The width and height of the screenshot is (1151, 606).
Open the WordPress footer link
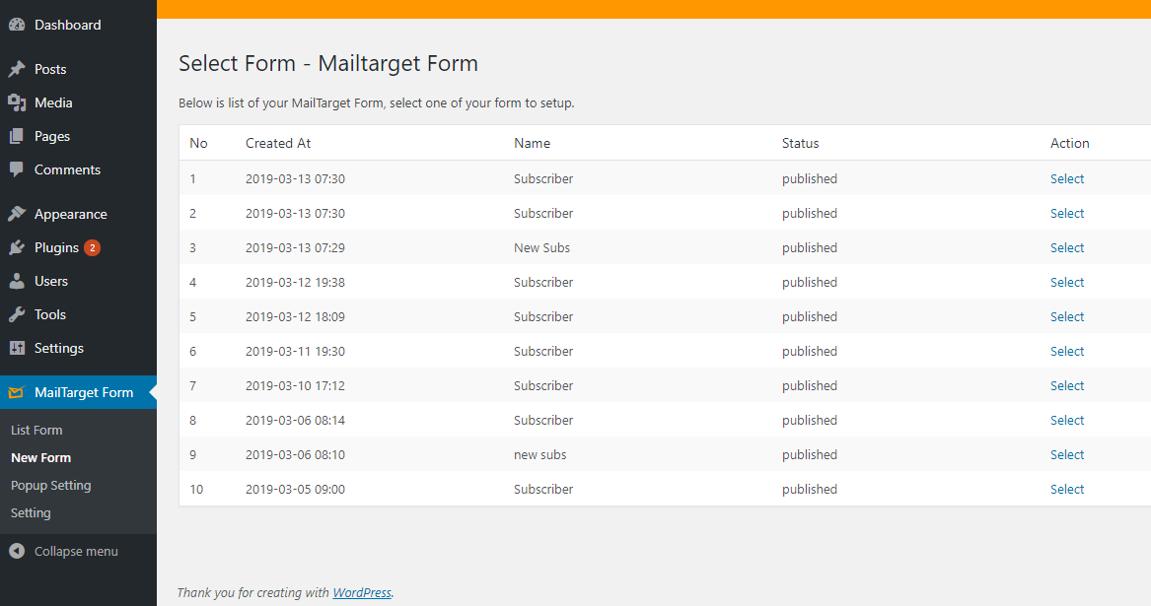[362, 593]
